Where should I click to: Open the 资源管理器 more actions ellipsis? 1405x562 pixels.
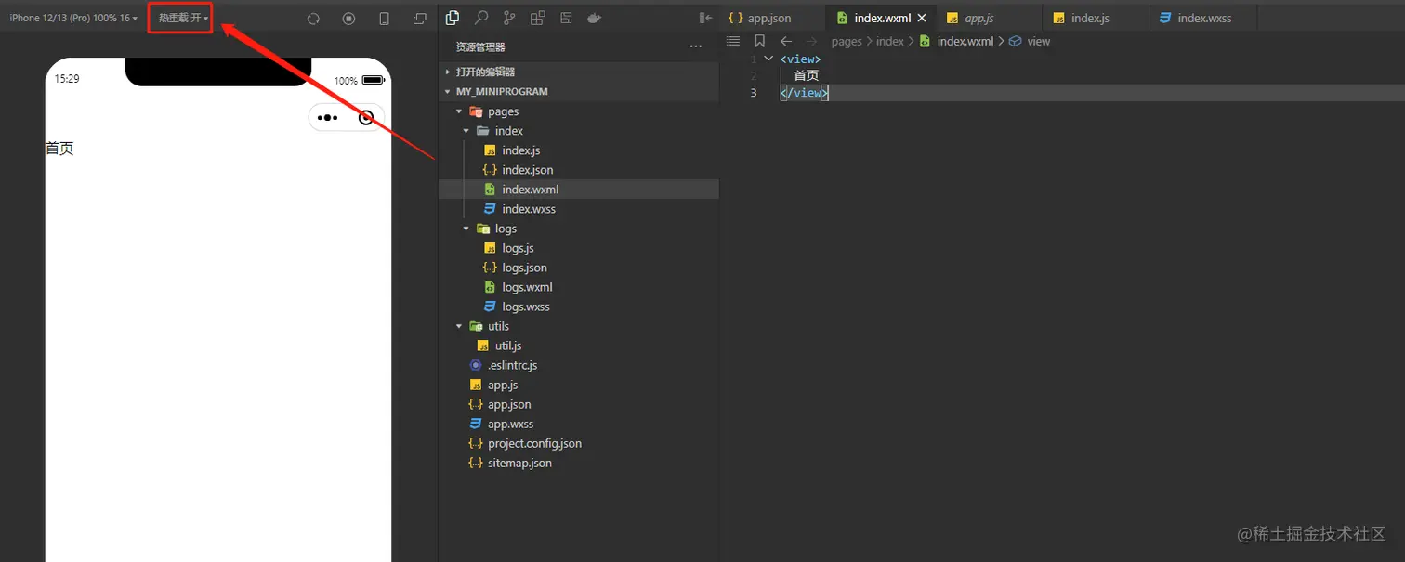696,46
